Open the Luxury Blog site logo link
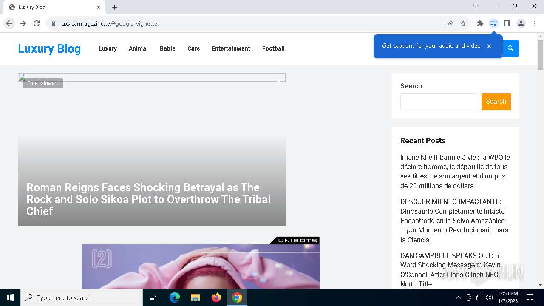This screenshot has height=306, width=544. [49, 48]
